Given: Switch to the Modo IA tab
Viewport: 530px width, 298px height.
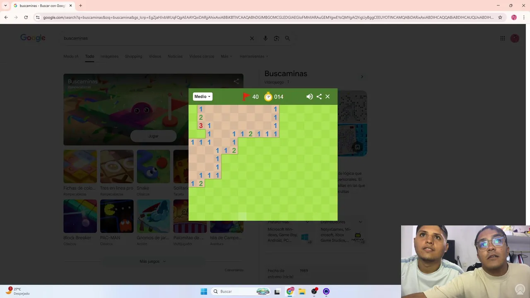Looking at the screenshot, I should tap(71, 56).
